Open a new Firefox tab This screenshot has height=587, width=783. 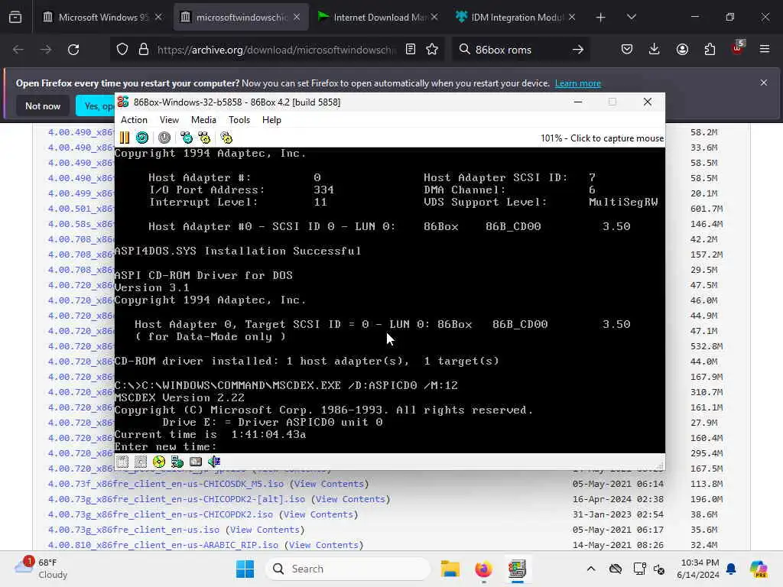[601, 18]
